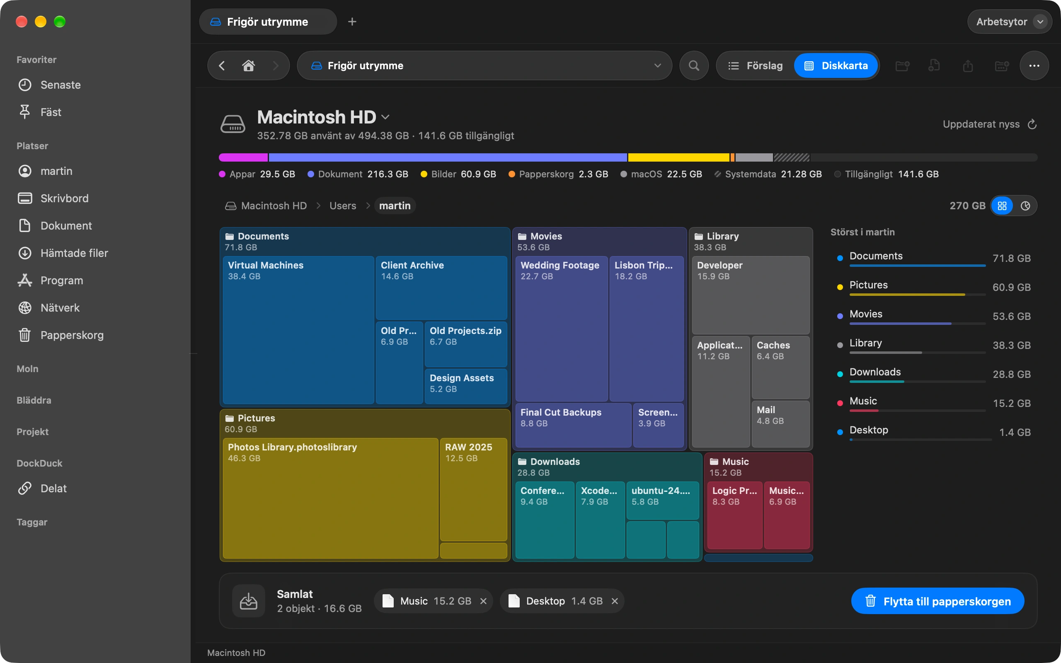Image resolution: width=1061 pixels, height=663 pixels.
Task: Click the search magnifier icon
Action: click(x=694, y=66)
